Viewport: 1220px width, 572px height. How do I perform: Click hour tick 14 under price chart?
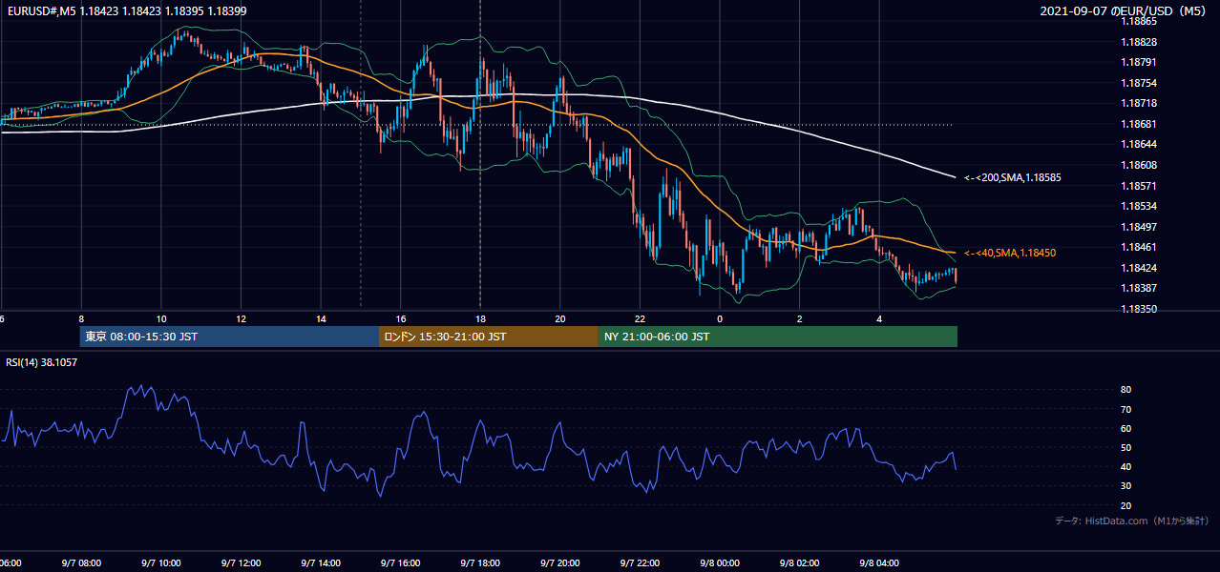click(x=321, y=319)
